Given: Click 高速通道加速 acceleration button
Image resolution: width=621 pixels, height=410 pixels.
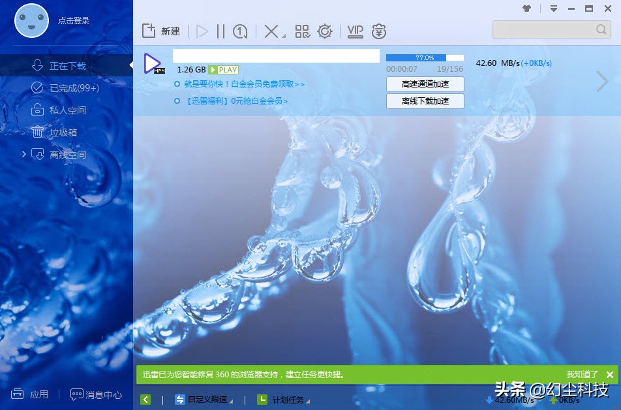Looking at the screenshot, I should (x=425, y=84).
